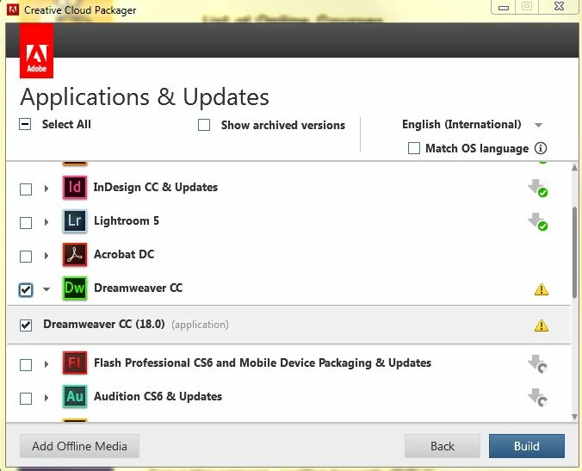The image size is (582, 471).
Task: Minimize the Creative Cloud Packager window
Action: pyautogui.click(x=504, y=7)
